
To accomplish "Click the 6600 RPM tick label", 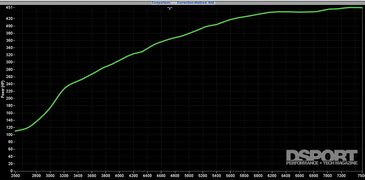I will point(300,175).
